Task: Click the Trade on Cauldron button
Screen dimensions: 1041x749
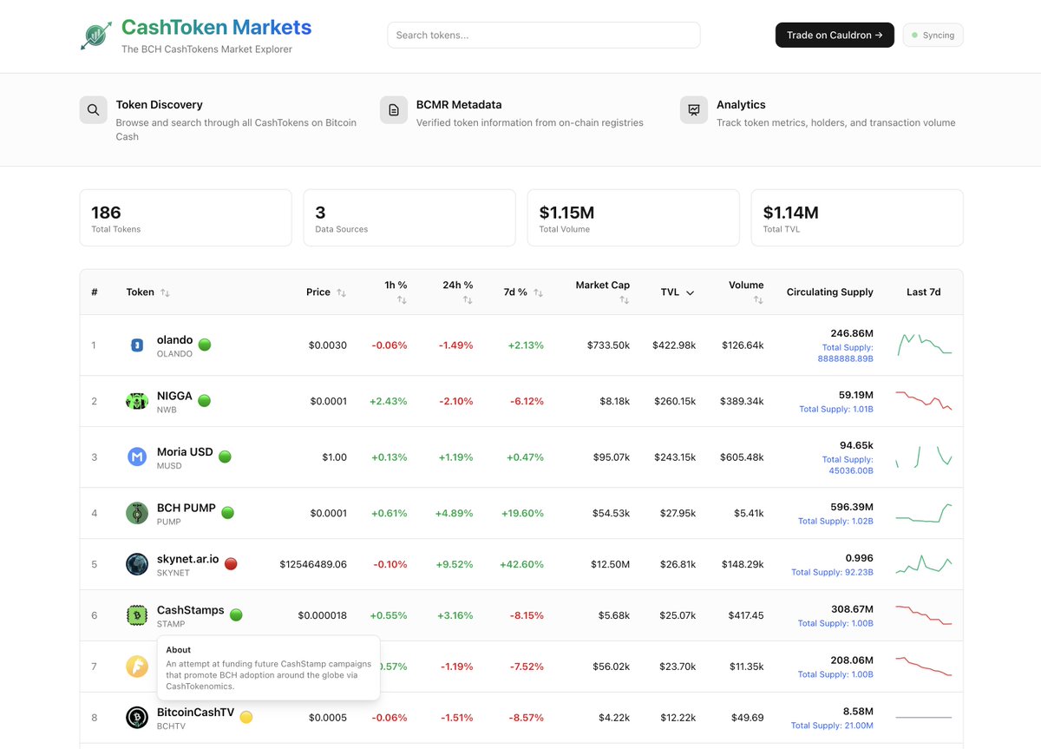Action: [835, 36]
